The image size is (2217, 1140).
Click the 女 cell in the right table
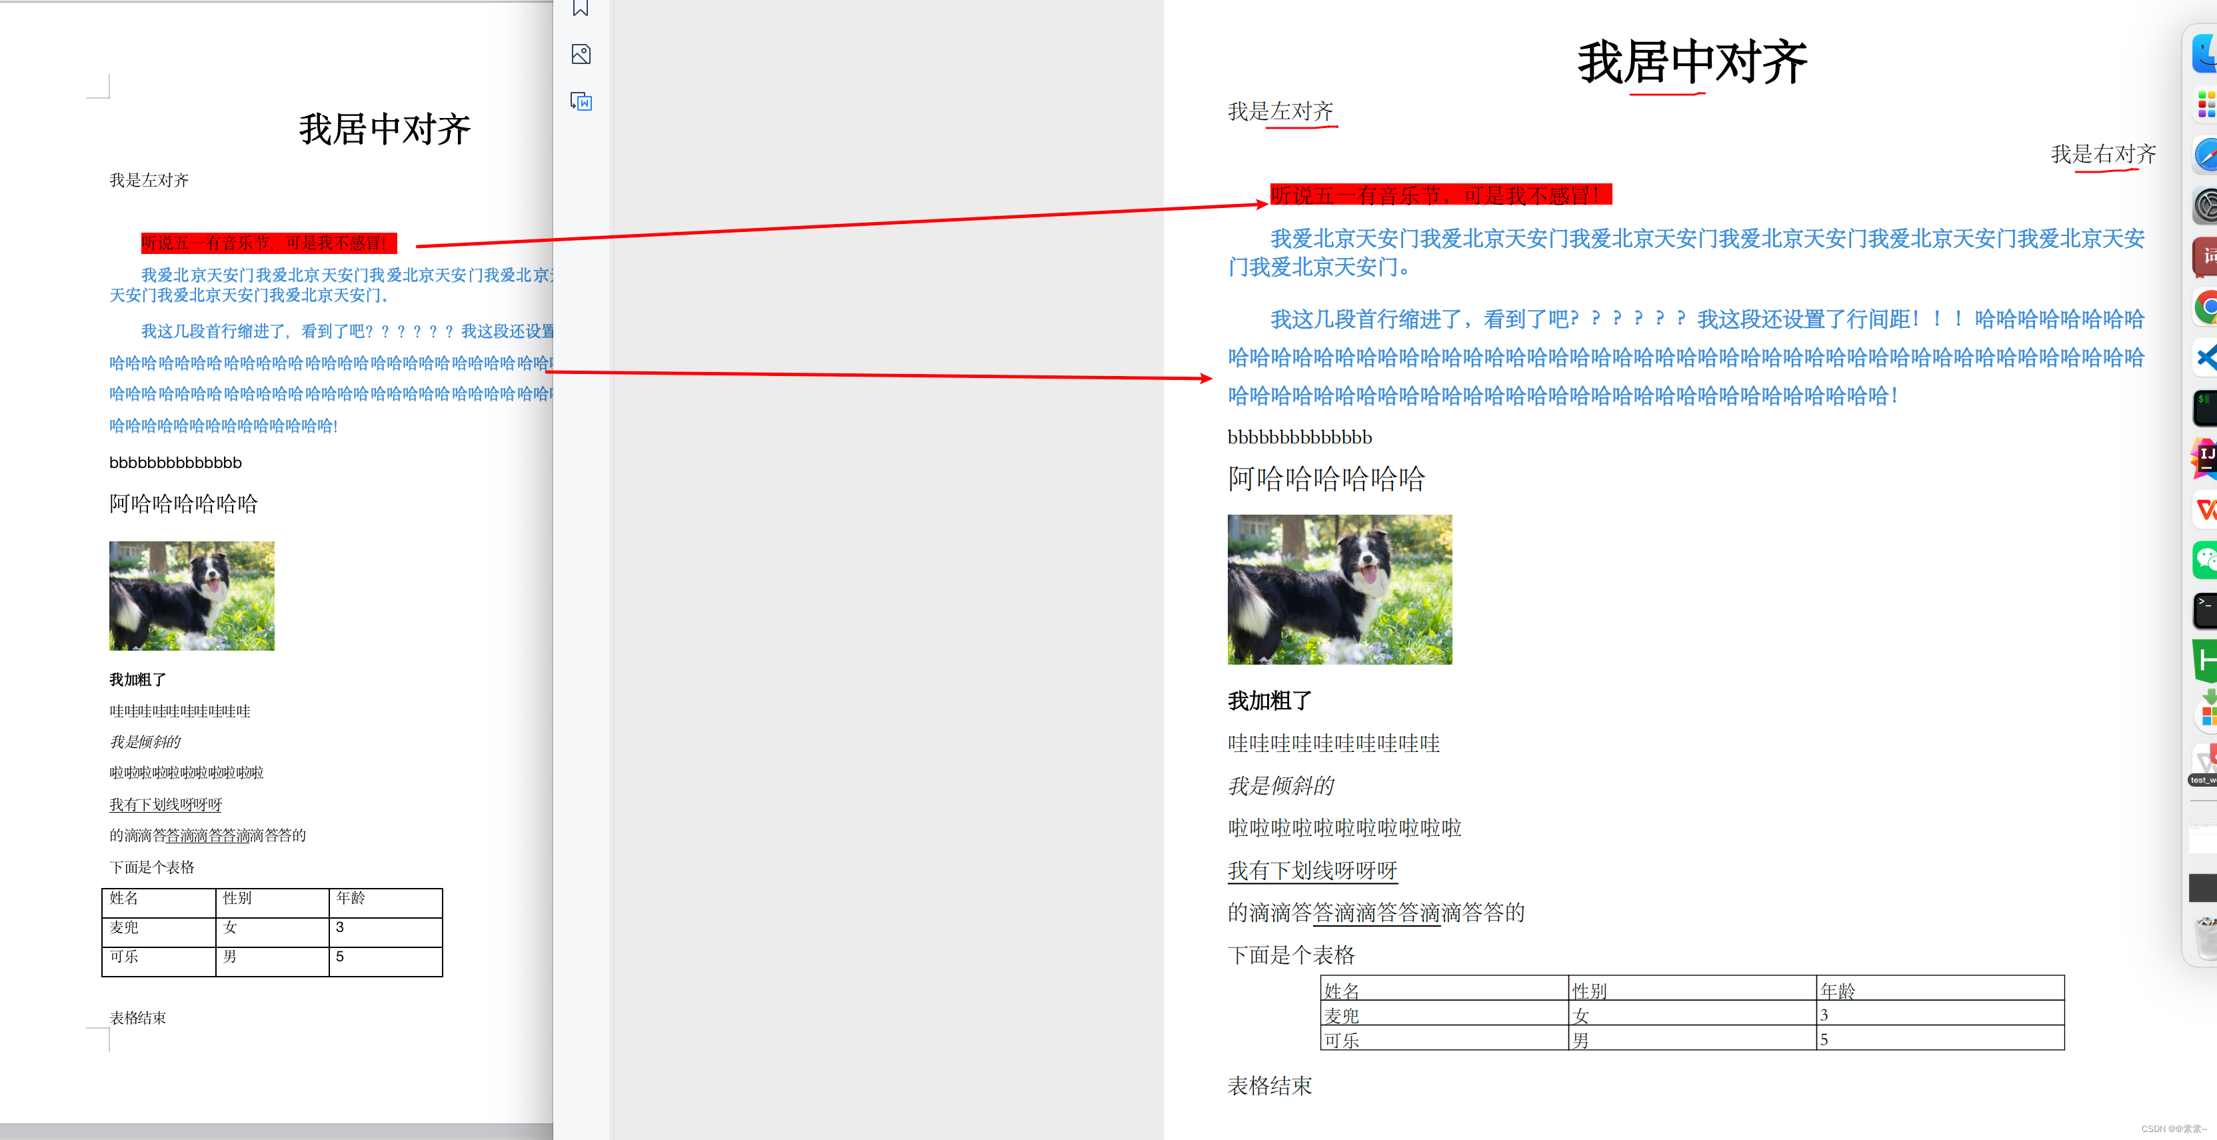(x=1692, y=1013)
